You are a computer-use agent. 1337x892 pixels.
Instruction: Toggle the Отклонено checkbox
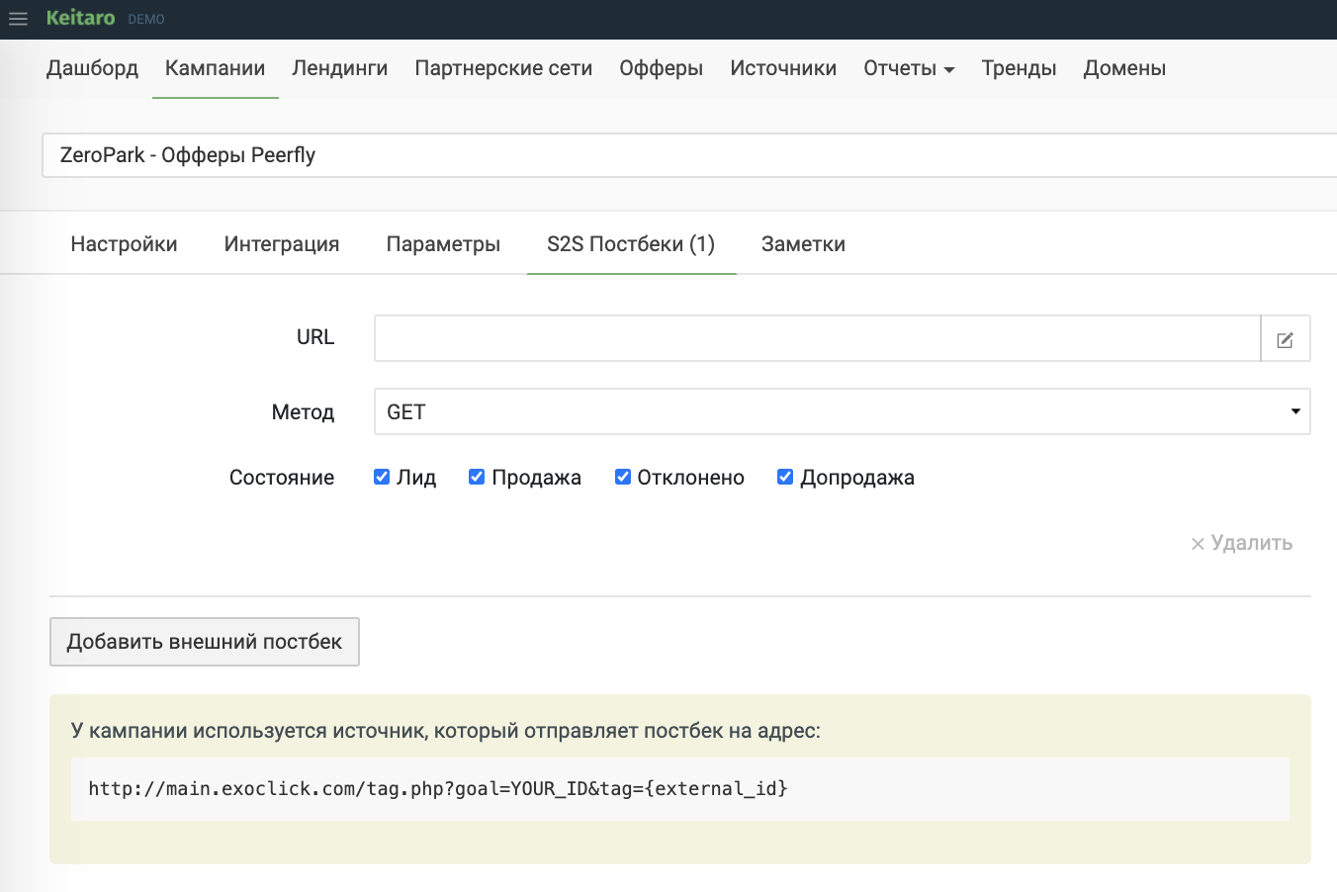click(x=623, y=477)
